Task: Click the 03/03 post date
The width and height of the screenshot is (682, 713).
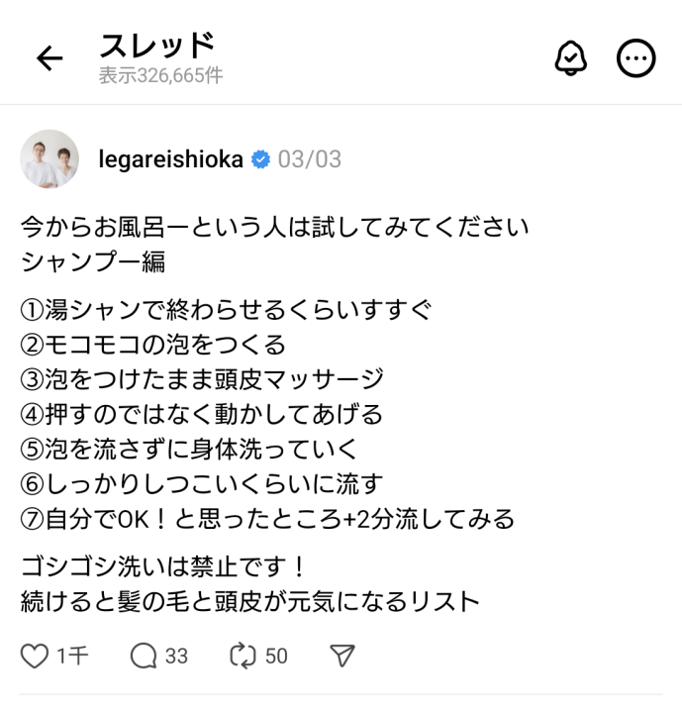Action: pyautogui.click(x=310, y=159)
